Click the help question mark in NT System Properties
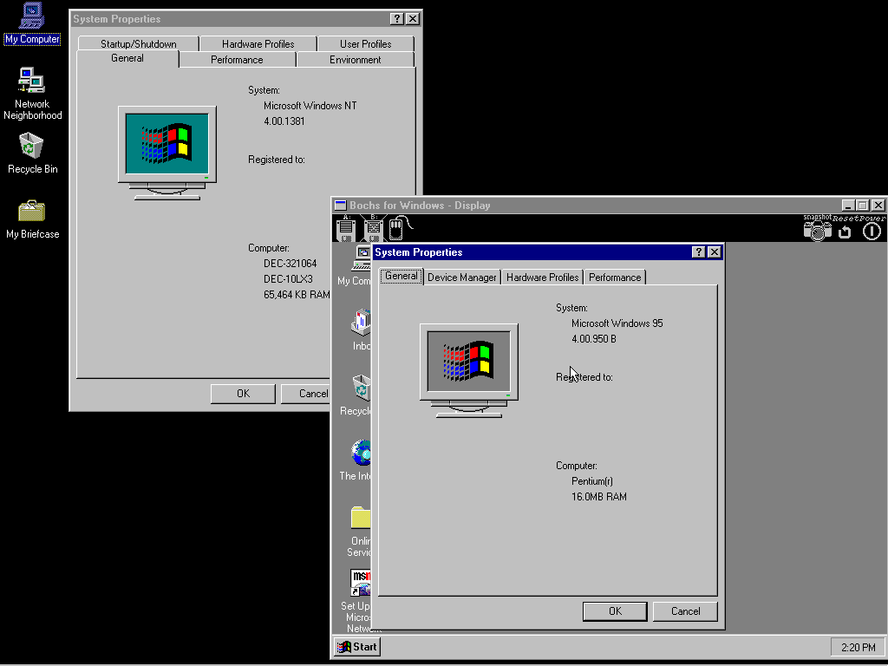888x666 pixels. pyautogui.click(x=397, y=19)
